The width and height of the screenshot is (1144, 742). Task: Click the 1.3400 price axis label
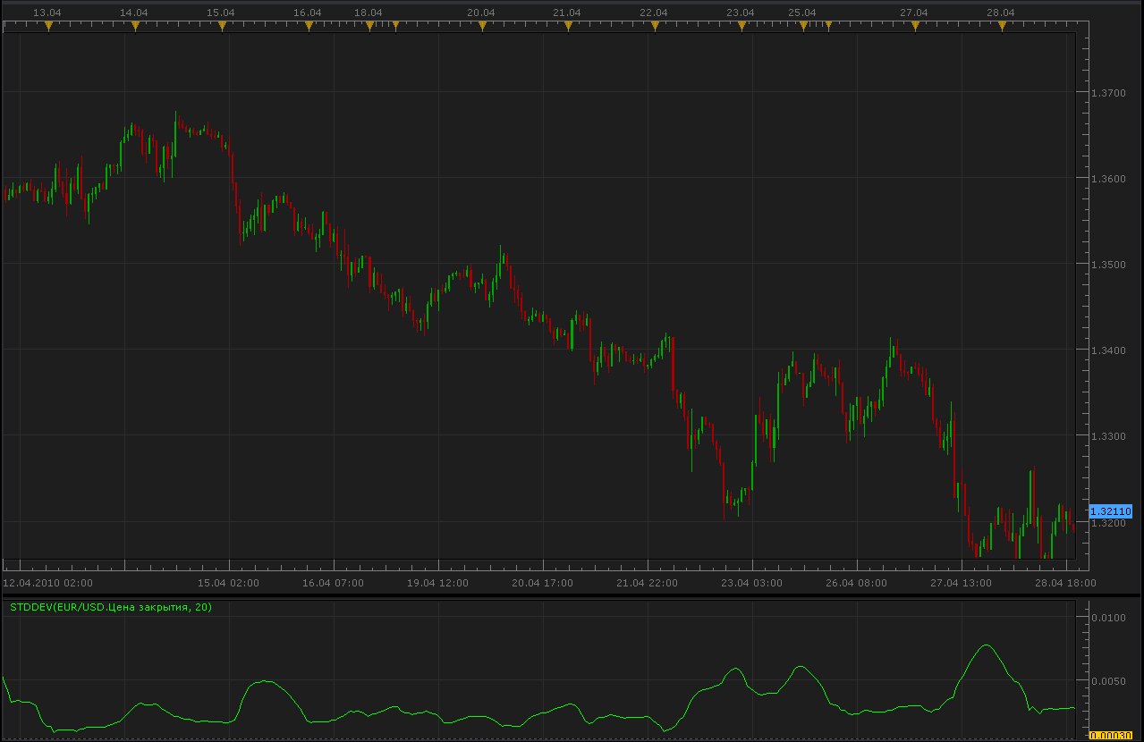pyautogui.click(x=1110, y=350)
